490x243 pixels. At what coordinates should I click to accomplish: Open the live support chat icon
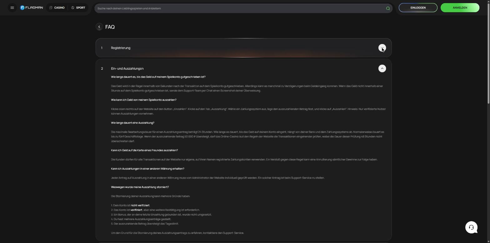click(471, 227)
